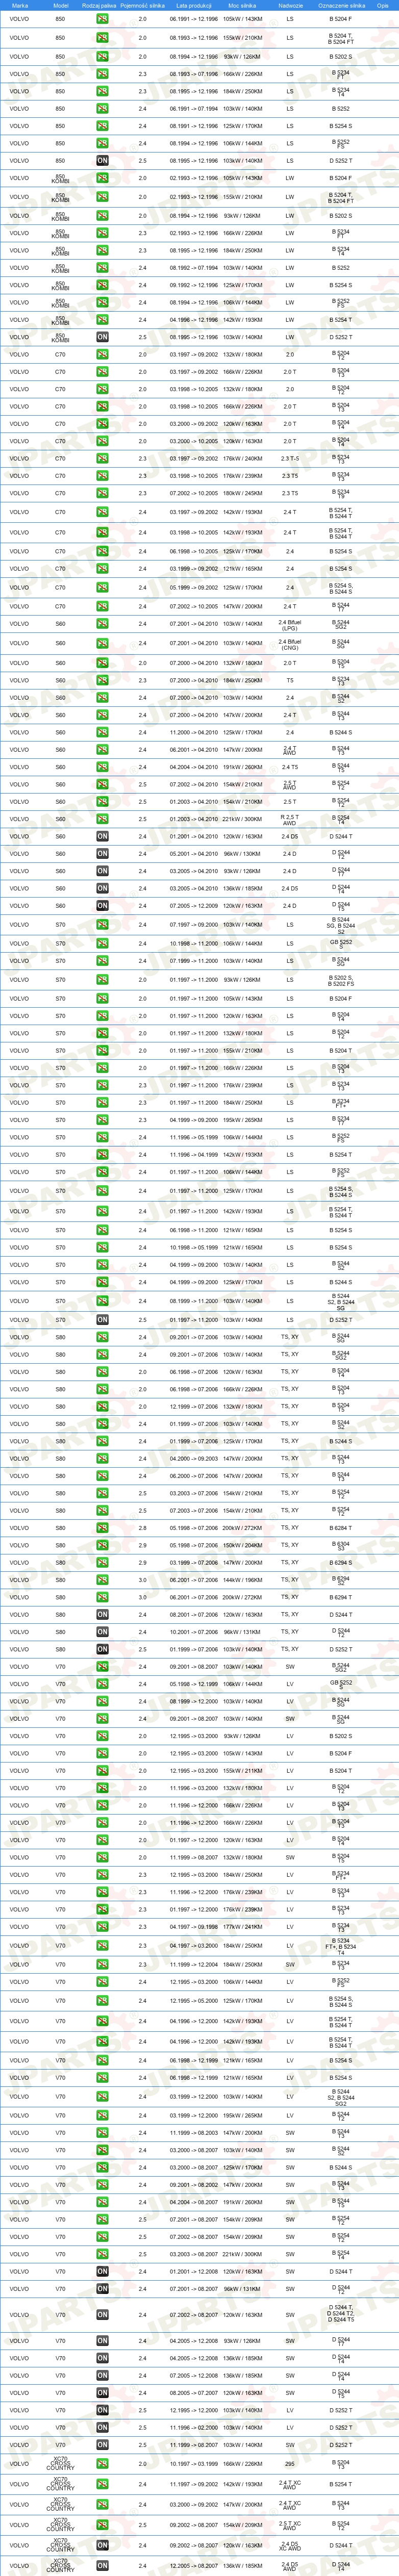This screenshot has height=2576, width=399.
Task: Click the Marka column header
Action: click(x=19, y=5)
